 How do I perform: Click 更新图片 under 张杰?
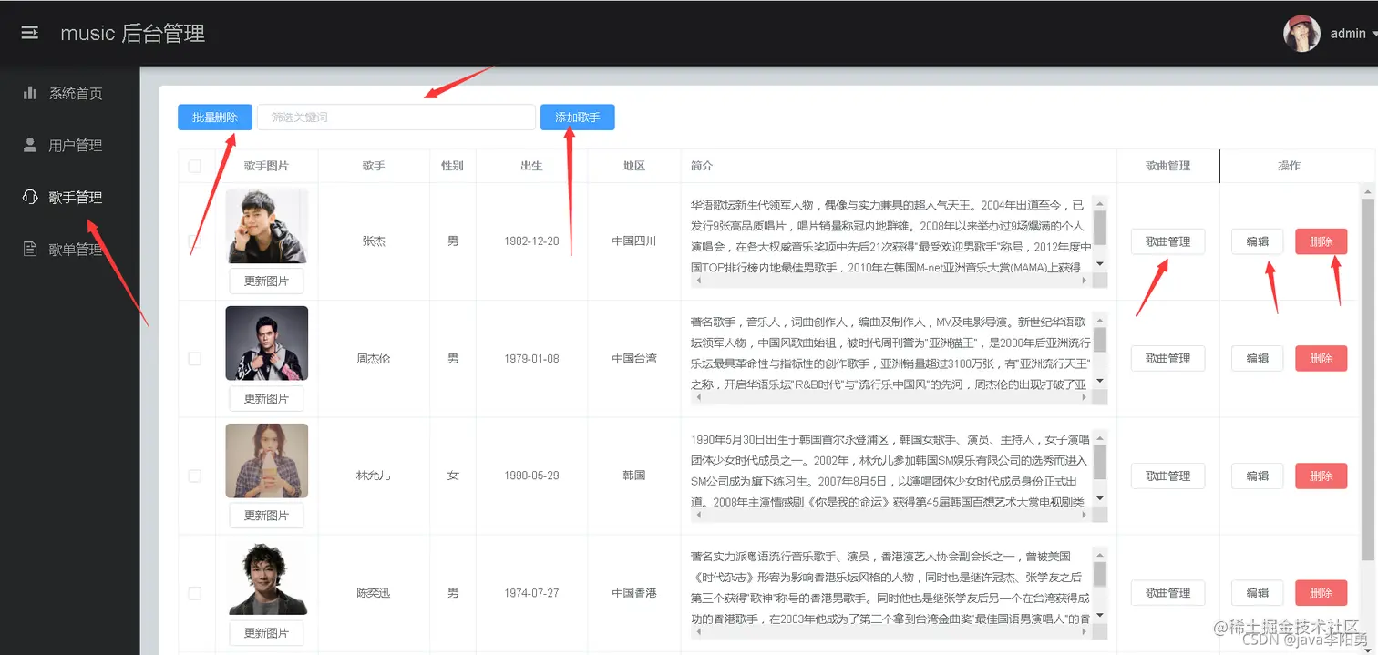(x=266, y=281)
